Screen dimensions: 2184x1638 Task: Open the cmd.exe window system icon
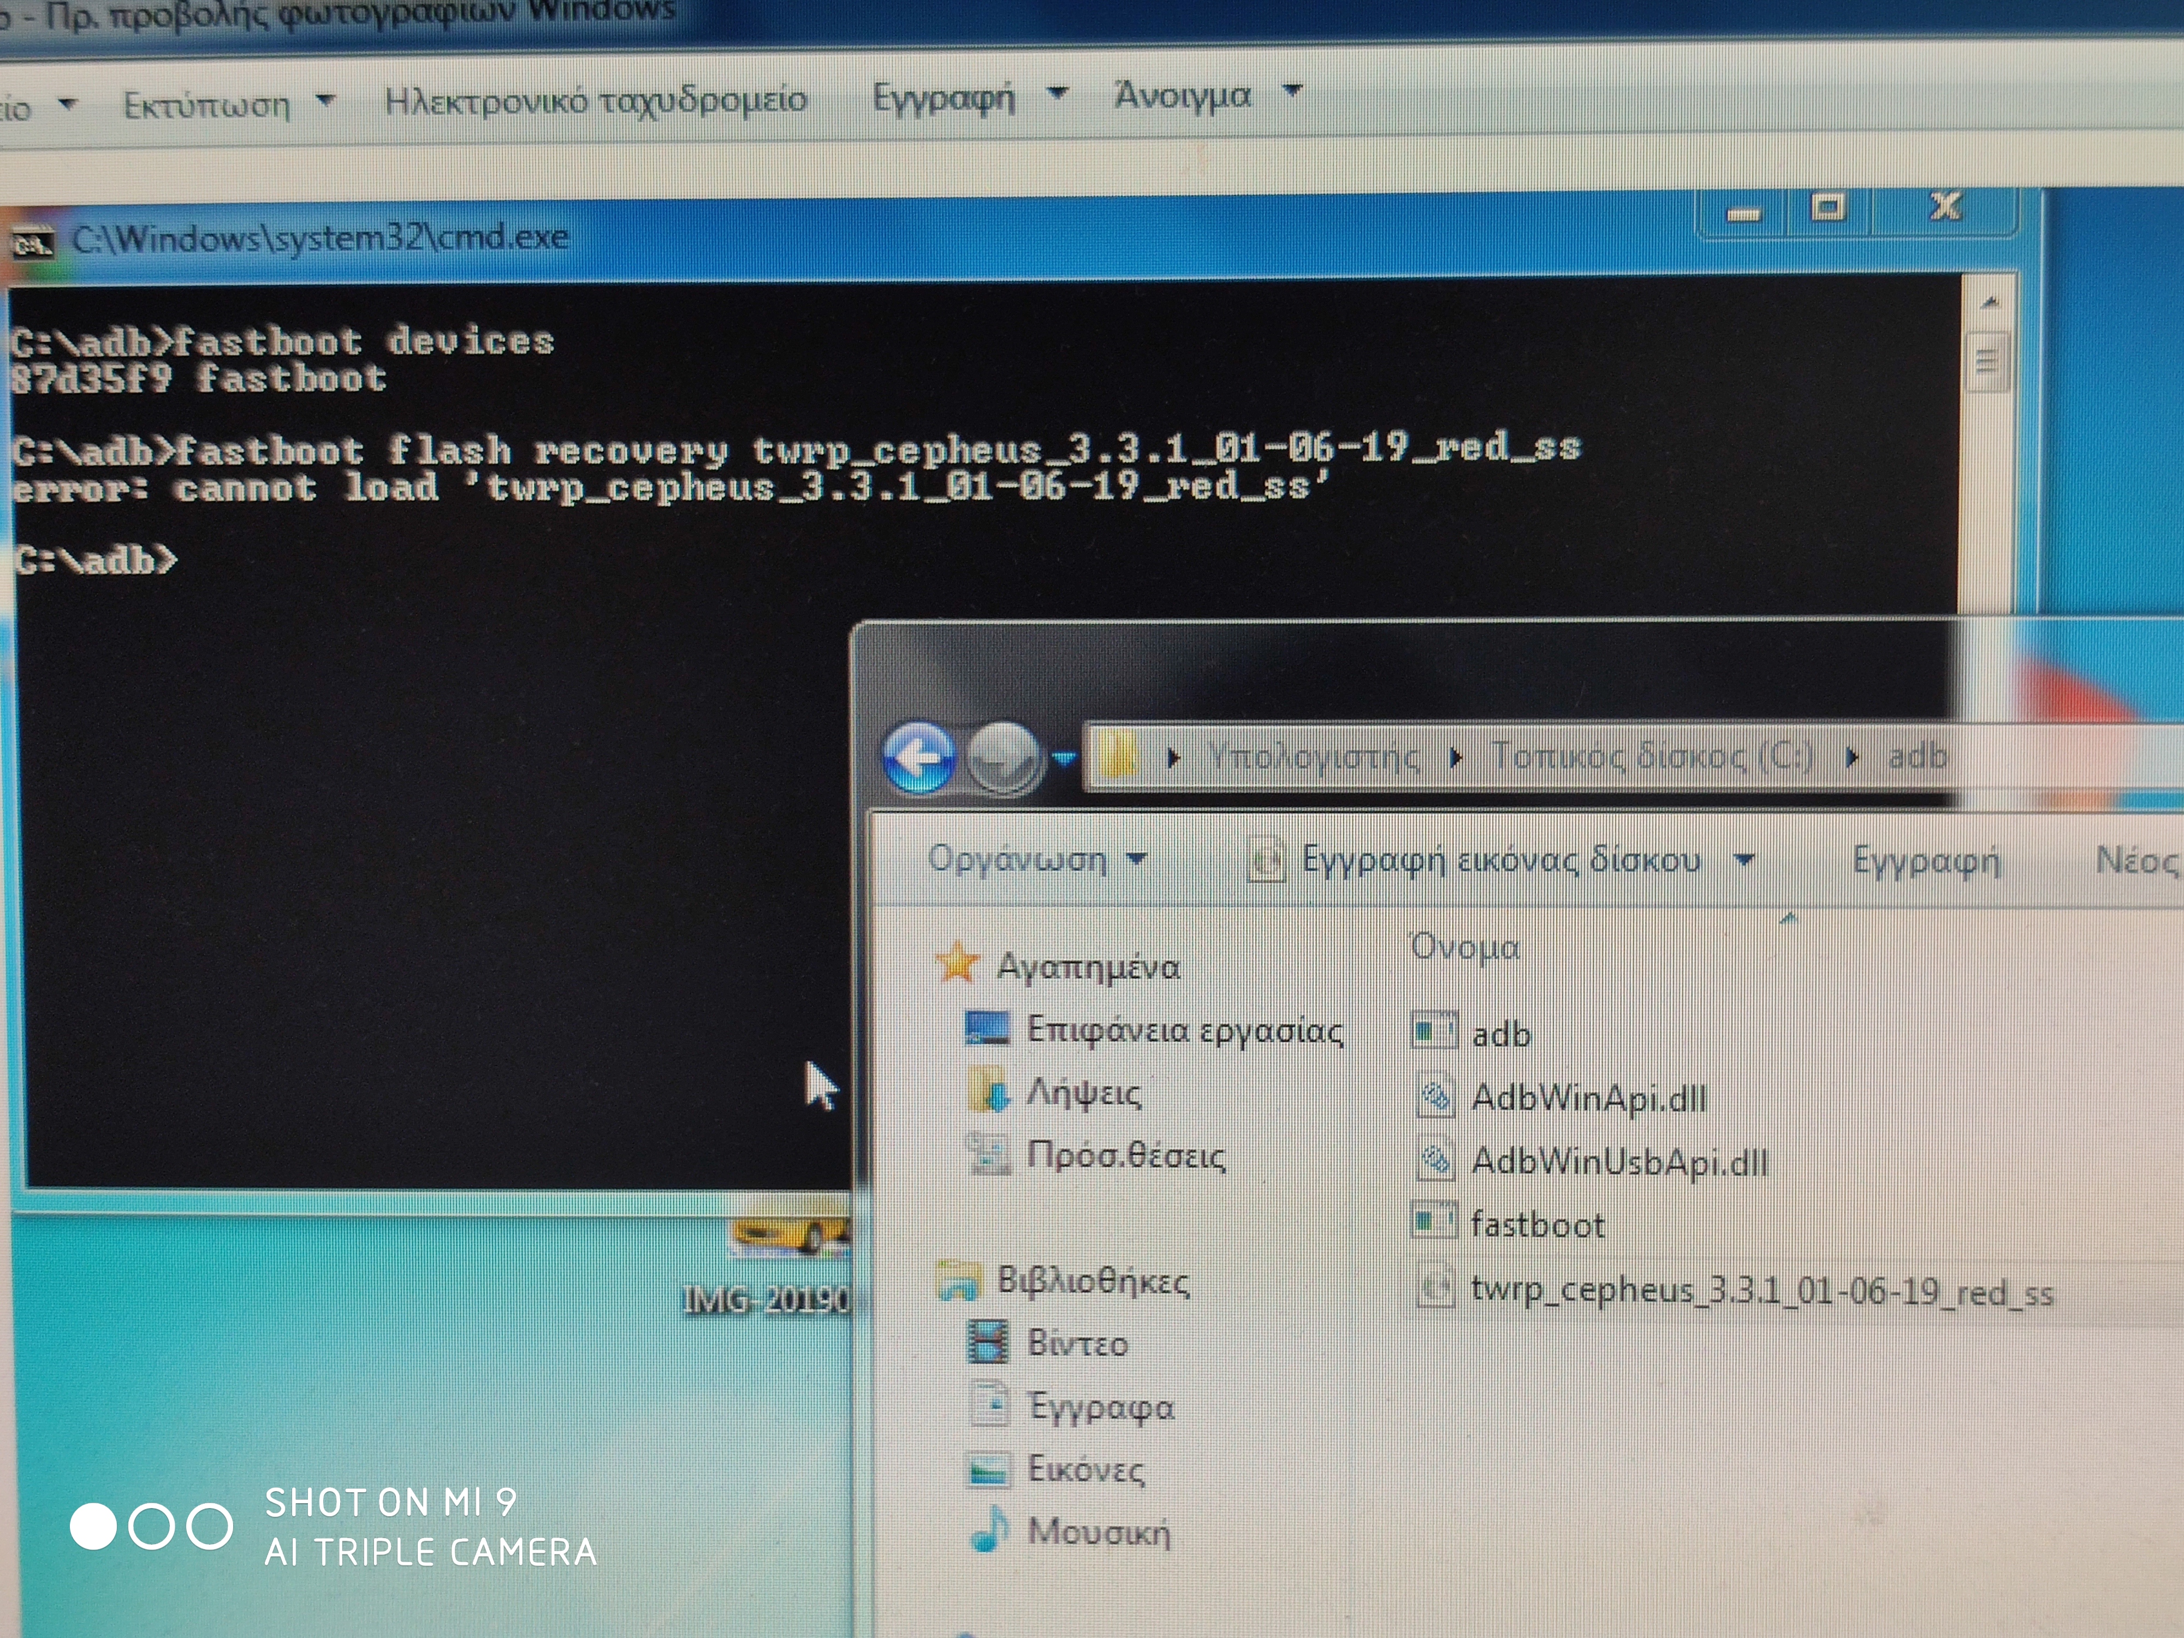32,242
